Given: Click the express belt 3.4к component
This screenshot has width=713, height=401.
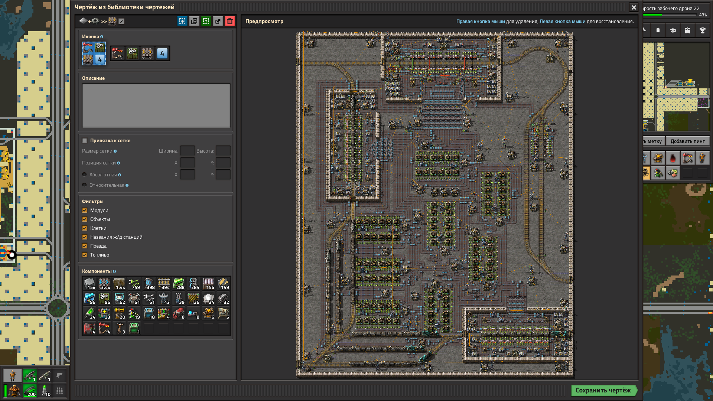Looking at the screenshot, I should tap(104, 284).
